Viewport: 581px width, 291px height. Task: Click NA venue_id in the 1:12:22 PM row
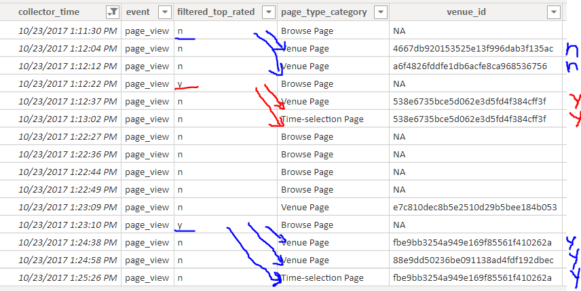(x=399, y=84)
